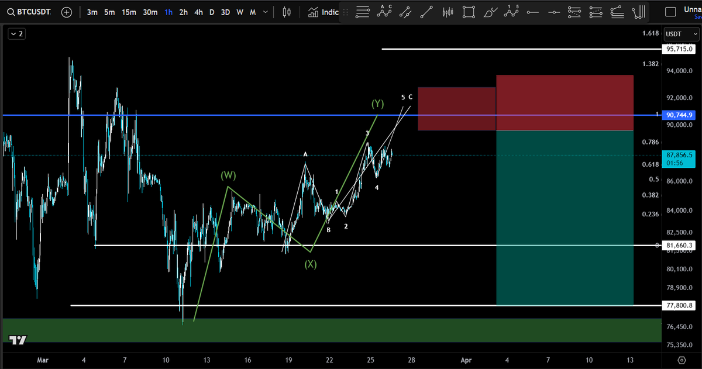Click the 77,800.8 price axis label

(x=679, y=305)
